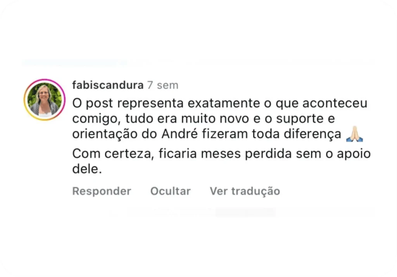The image size is (397, 277).
Task: Click the word André in the comment
Action: tap(180, 134)
